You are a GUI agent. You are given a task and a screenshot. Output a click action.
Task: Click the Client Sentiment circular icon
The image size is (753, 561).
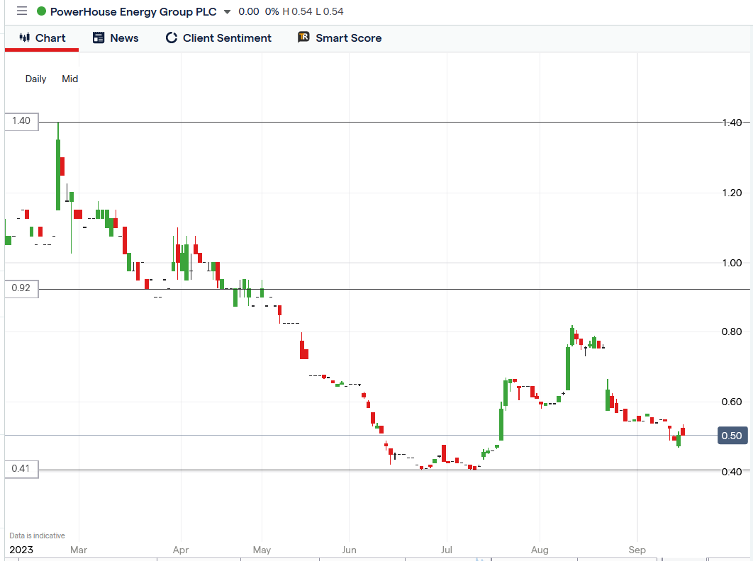[172, 38]
